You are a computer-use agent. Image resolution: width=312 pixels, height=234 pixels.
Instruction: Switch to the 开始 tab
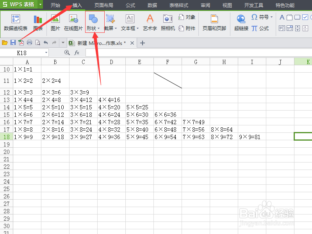click(x=55, y=5)
